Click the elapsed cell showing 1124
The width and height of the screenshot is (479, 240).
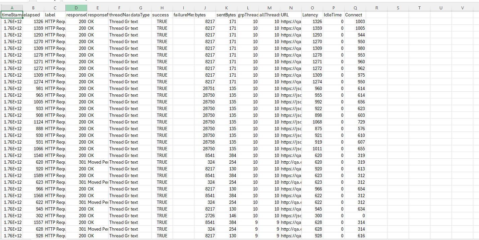34,122
